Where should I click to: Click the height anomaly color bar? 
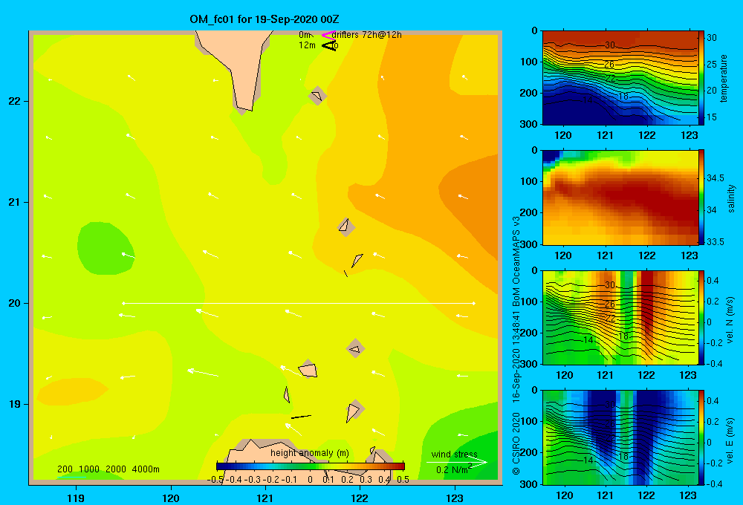(311, 466)
